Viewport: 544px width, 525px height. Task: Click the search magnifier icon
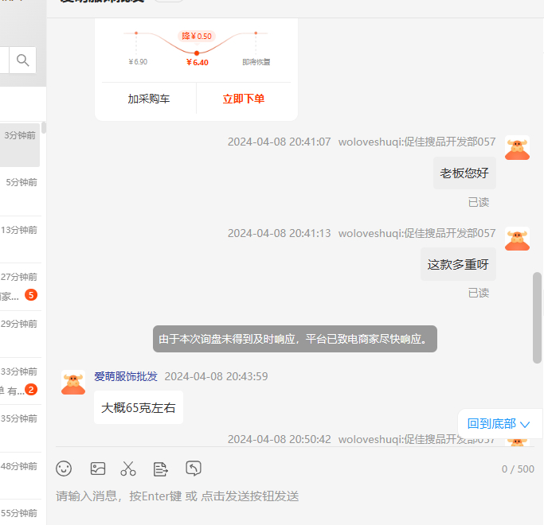click(x=23, y=60)
